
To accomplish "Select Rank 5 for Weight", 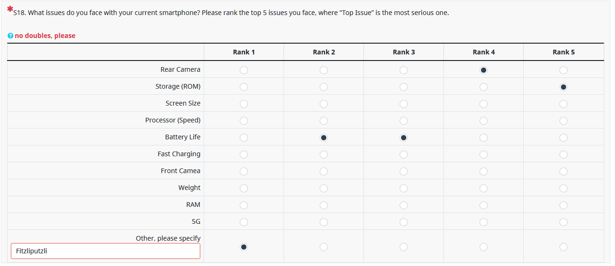I will [563, 188].
